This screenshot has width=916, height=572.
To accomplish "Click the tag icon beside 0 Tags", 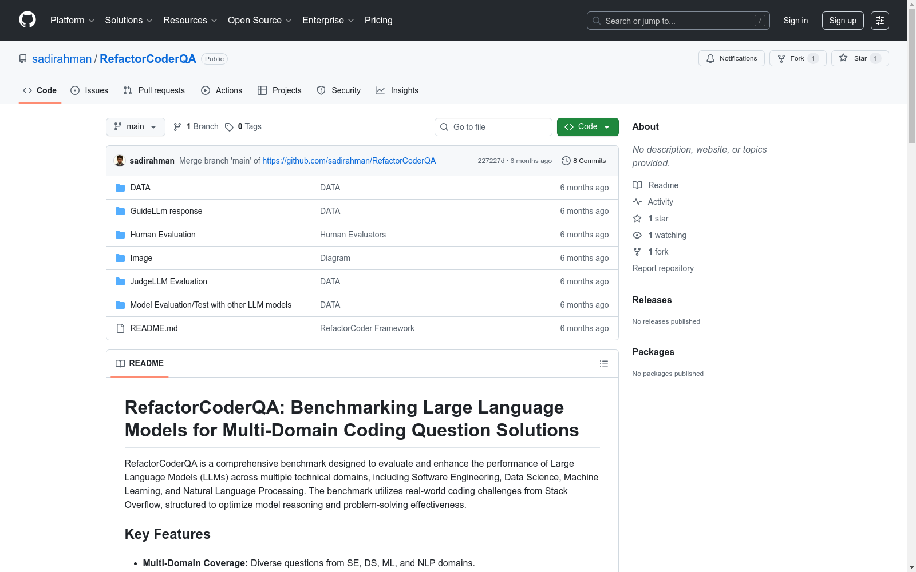I will (229, 127).
